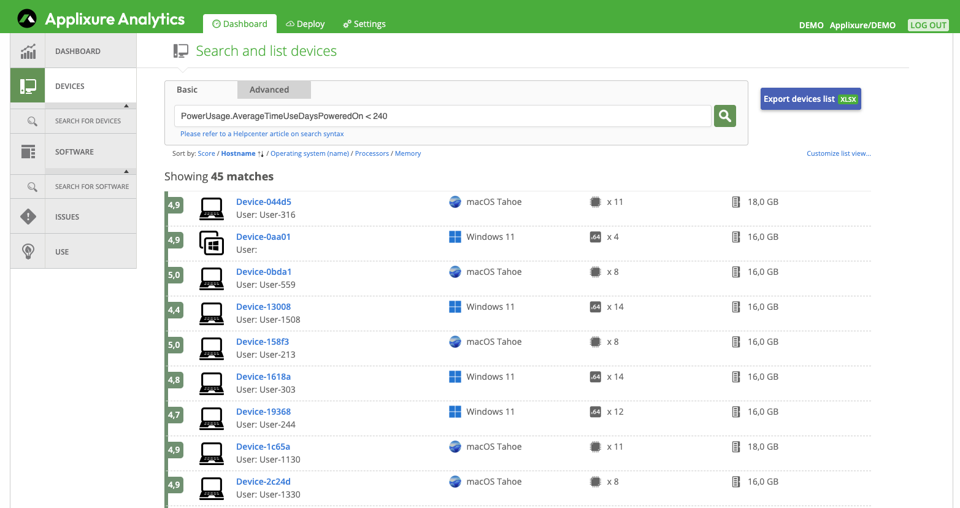
Task: Click laptop icon for Device-158f3
Action: point(212,348)
